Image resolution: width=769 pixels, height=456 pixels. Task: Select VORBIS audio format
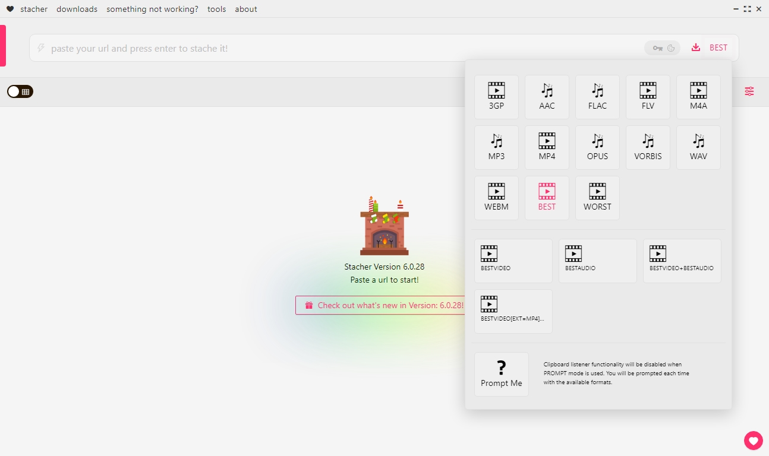(x=648, y=147)
